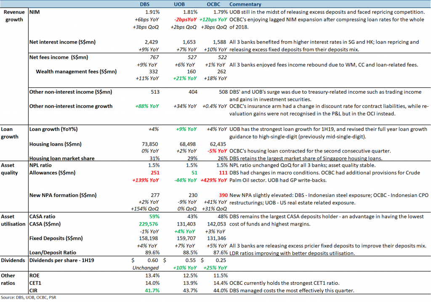Click DBS net interest income 2,429

pyautogui.click(x=151, y=42)
